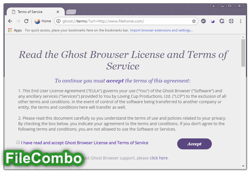Click the purple Accept button
This screenshot has height=173, width=250.
click(194, 144)
